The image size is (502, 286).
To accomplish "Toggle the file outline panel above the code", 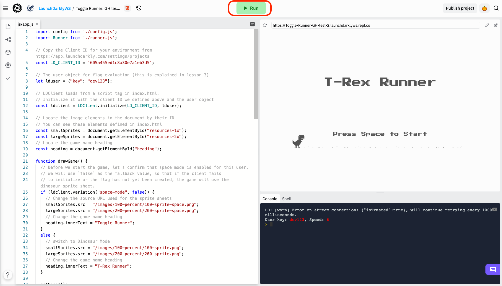I will (252, 24).
